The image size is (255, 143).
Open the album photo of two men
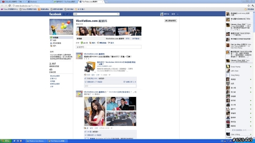[x=121, y=104]
